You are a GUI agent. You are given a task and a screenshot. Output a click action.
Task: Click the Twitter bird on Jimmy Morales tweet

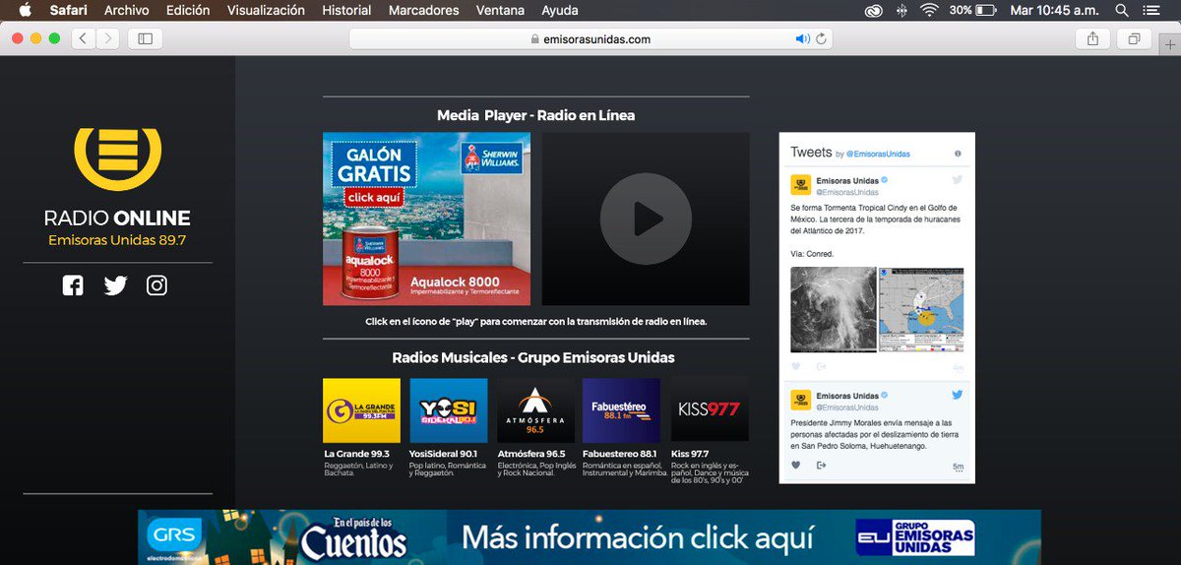coord(957,396)
